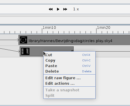
Task: Select the circles play figure thumbnail icon
Action: coord(23,40)
